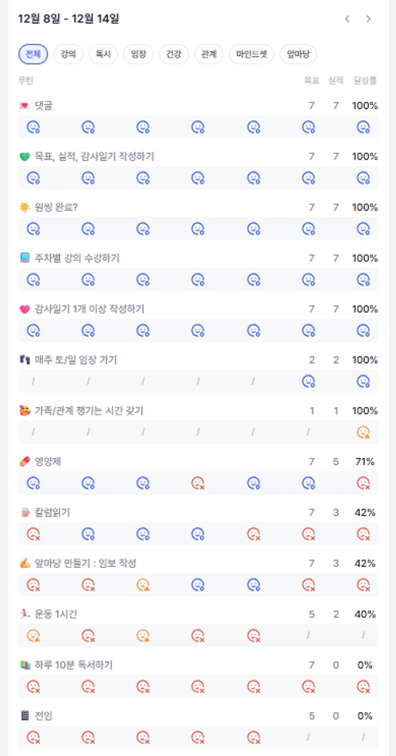Select the 전체 filter tab

(33, 54)
